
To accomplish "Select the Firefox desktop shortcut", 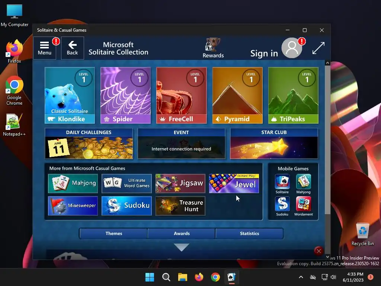I will 15,51.
